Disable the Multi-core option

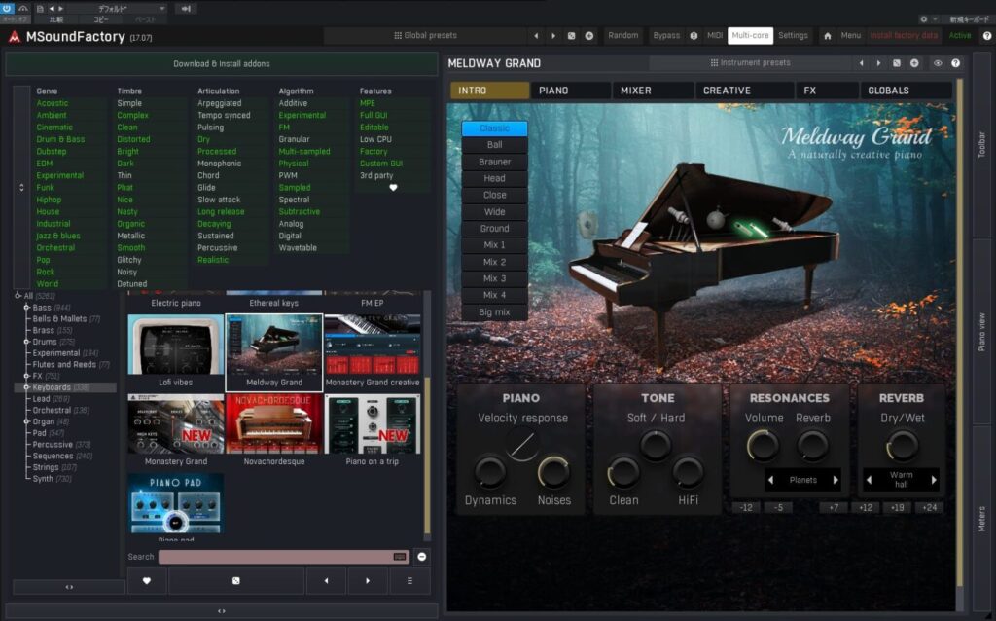coord(750,36)
